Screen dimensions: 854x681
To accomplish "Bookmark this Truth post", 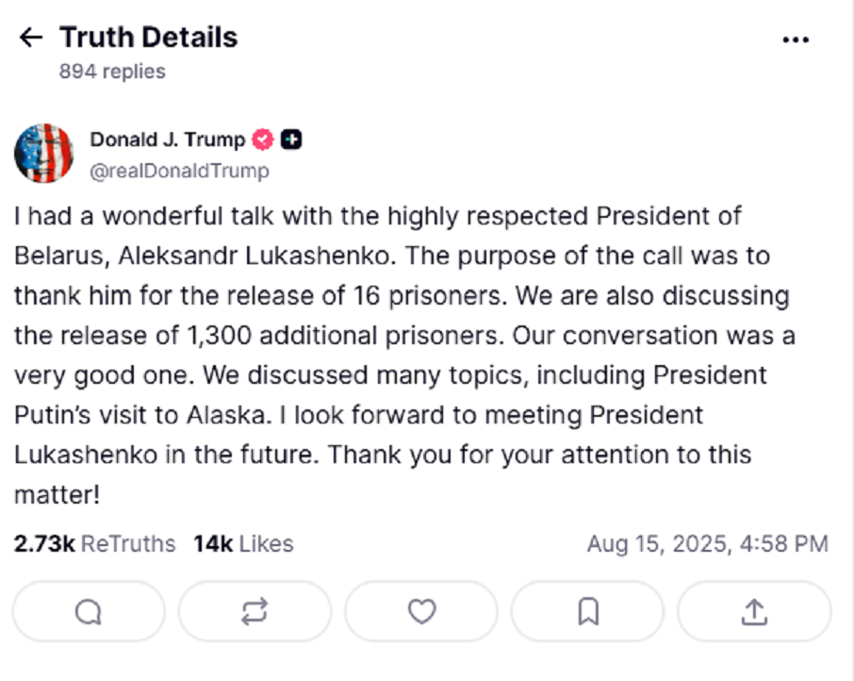I will coord(587,612).
